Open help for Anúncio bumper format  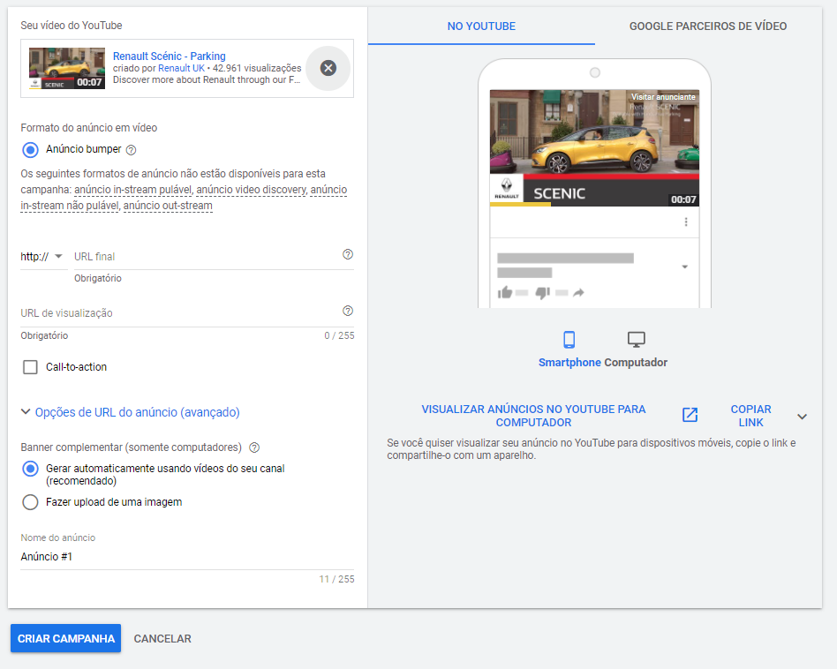click(x=131, y=150)
